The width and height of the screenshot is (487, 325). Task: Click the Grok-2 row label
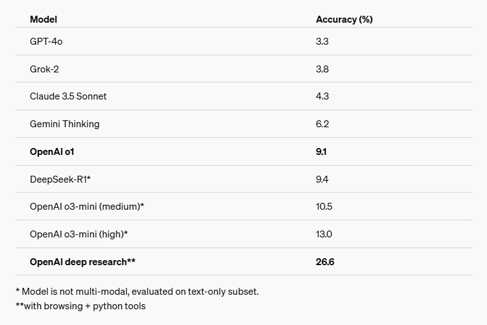click(44, 69)
